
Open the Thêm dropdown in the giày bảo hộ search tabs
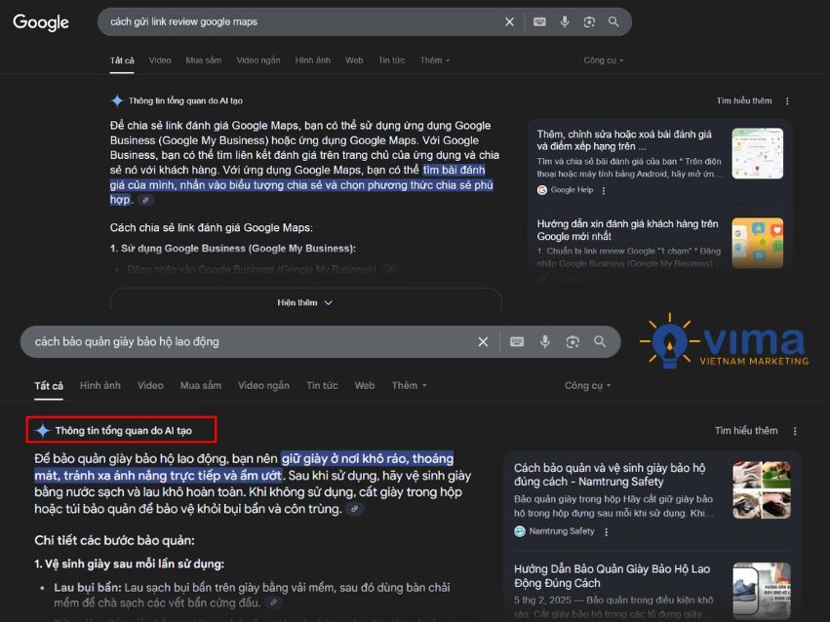point(410,385)
